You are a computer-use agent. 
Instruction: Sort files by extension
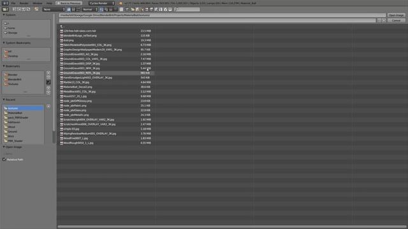point(106,10)
